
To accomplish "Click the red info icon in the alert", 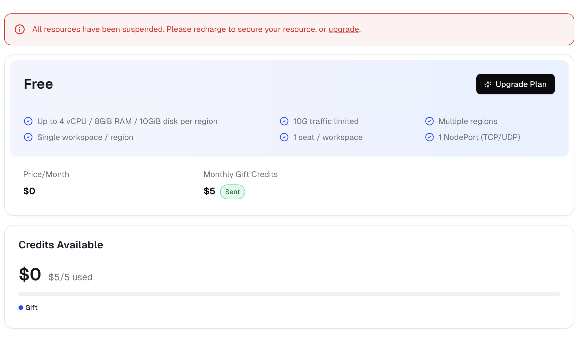I will pyautogui.click(x=20, y=29).
